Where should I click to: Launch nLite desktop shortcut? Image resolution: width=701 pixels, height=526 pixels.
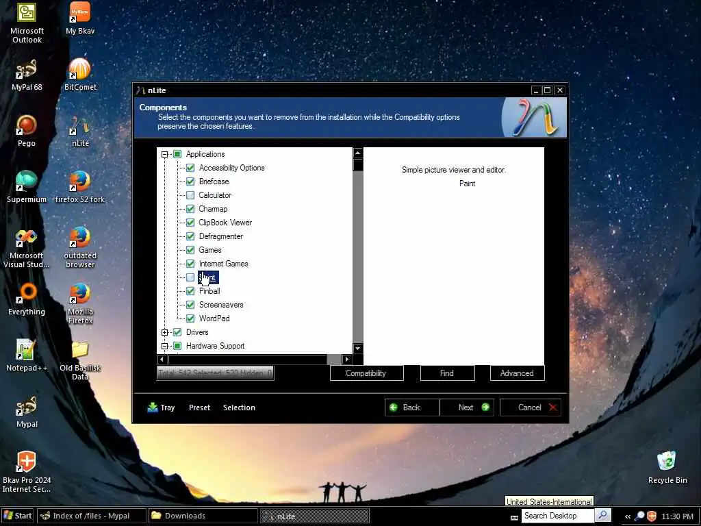tap(80, 131)
